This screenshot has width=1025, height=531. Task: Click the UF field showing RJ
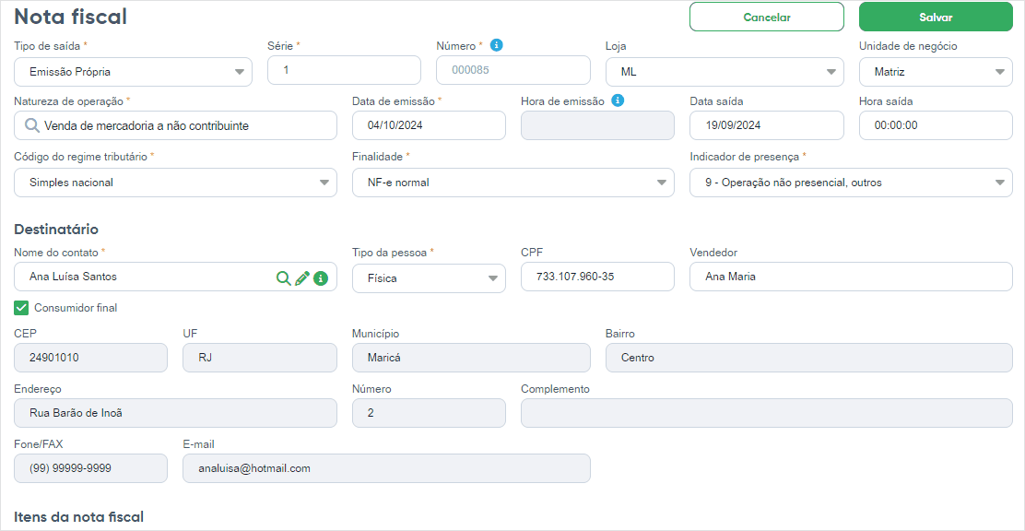[260, 358]
